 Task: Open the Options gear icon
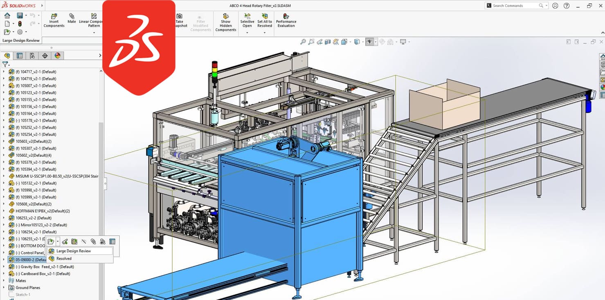click(x=20, y=32)
